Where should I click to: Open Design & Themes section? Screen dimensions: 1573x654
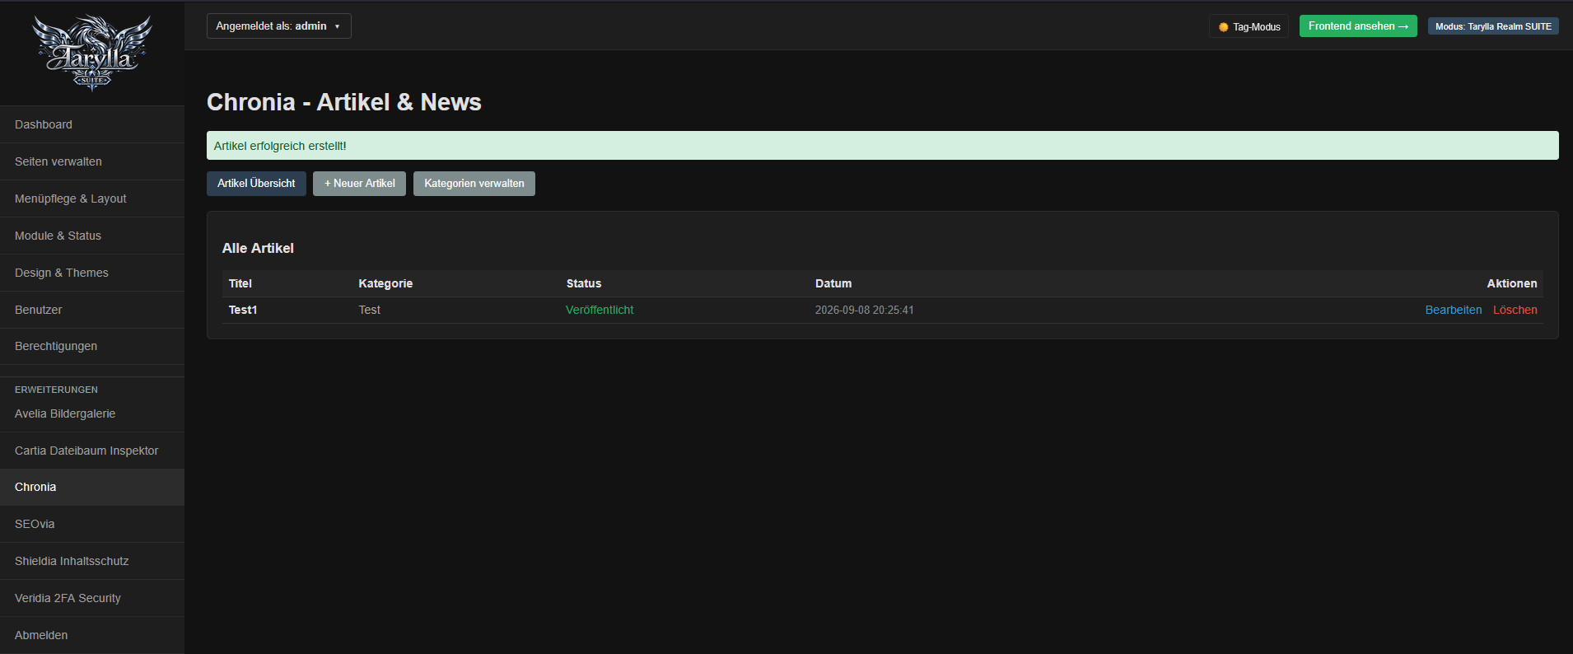92,273
